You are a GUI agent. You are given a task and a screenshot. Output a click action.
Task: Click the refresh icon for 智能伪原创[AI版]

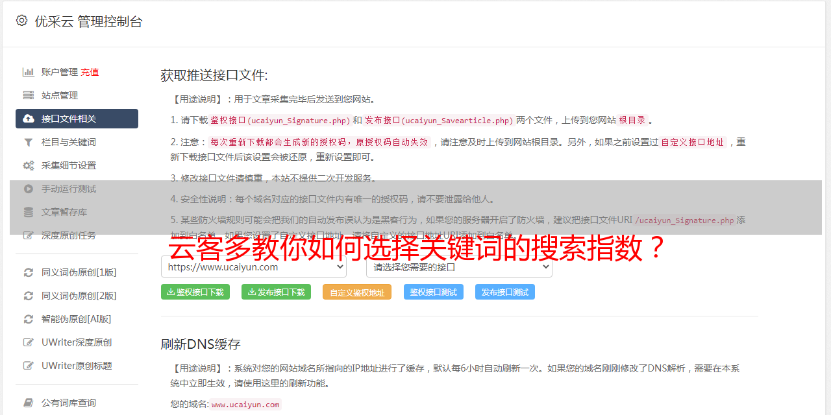click(x=29, y=319)
